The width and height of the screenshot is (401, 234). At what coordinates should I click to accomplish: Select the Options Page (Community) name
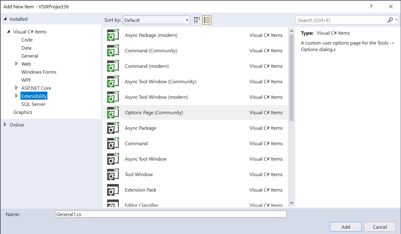tap(154, 112)
